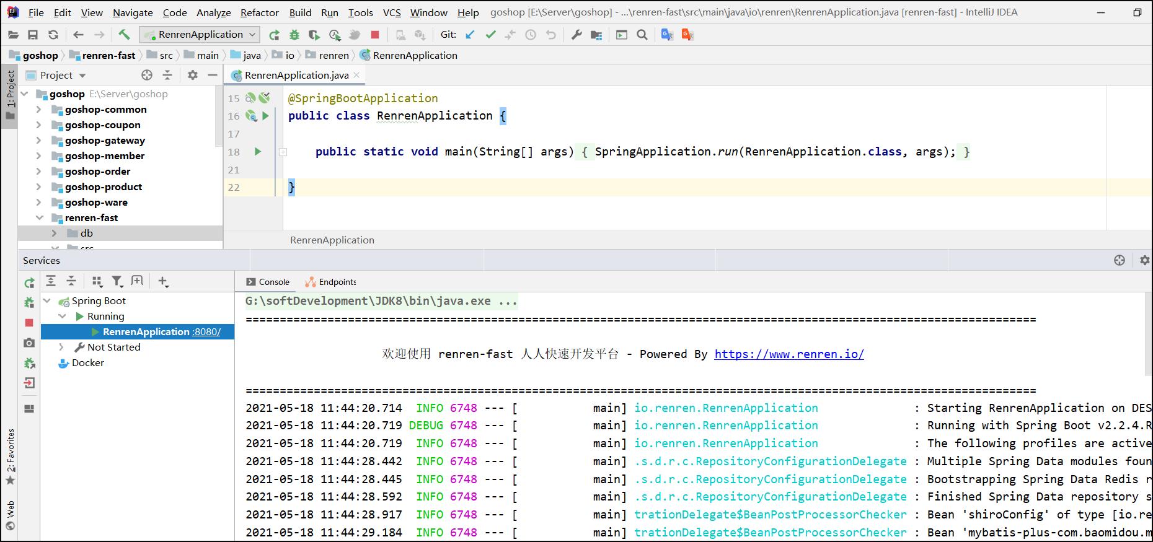Open Project Structure dialog icon
Screen dimensions: 1153x542
click(596, 35)
